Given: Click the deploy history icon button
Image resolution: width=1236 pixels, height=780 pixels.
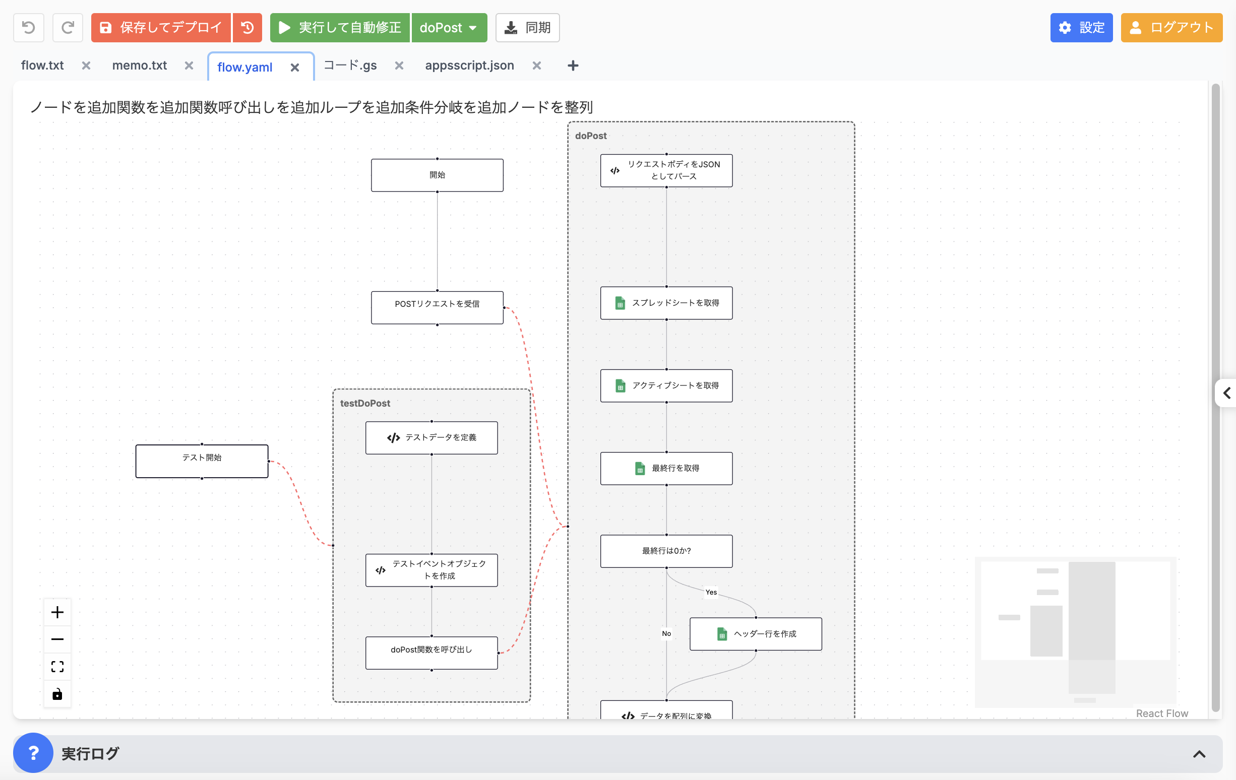Looking at the screenshot, I should pyautogui.click(x=248, y=28).
